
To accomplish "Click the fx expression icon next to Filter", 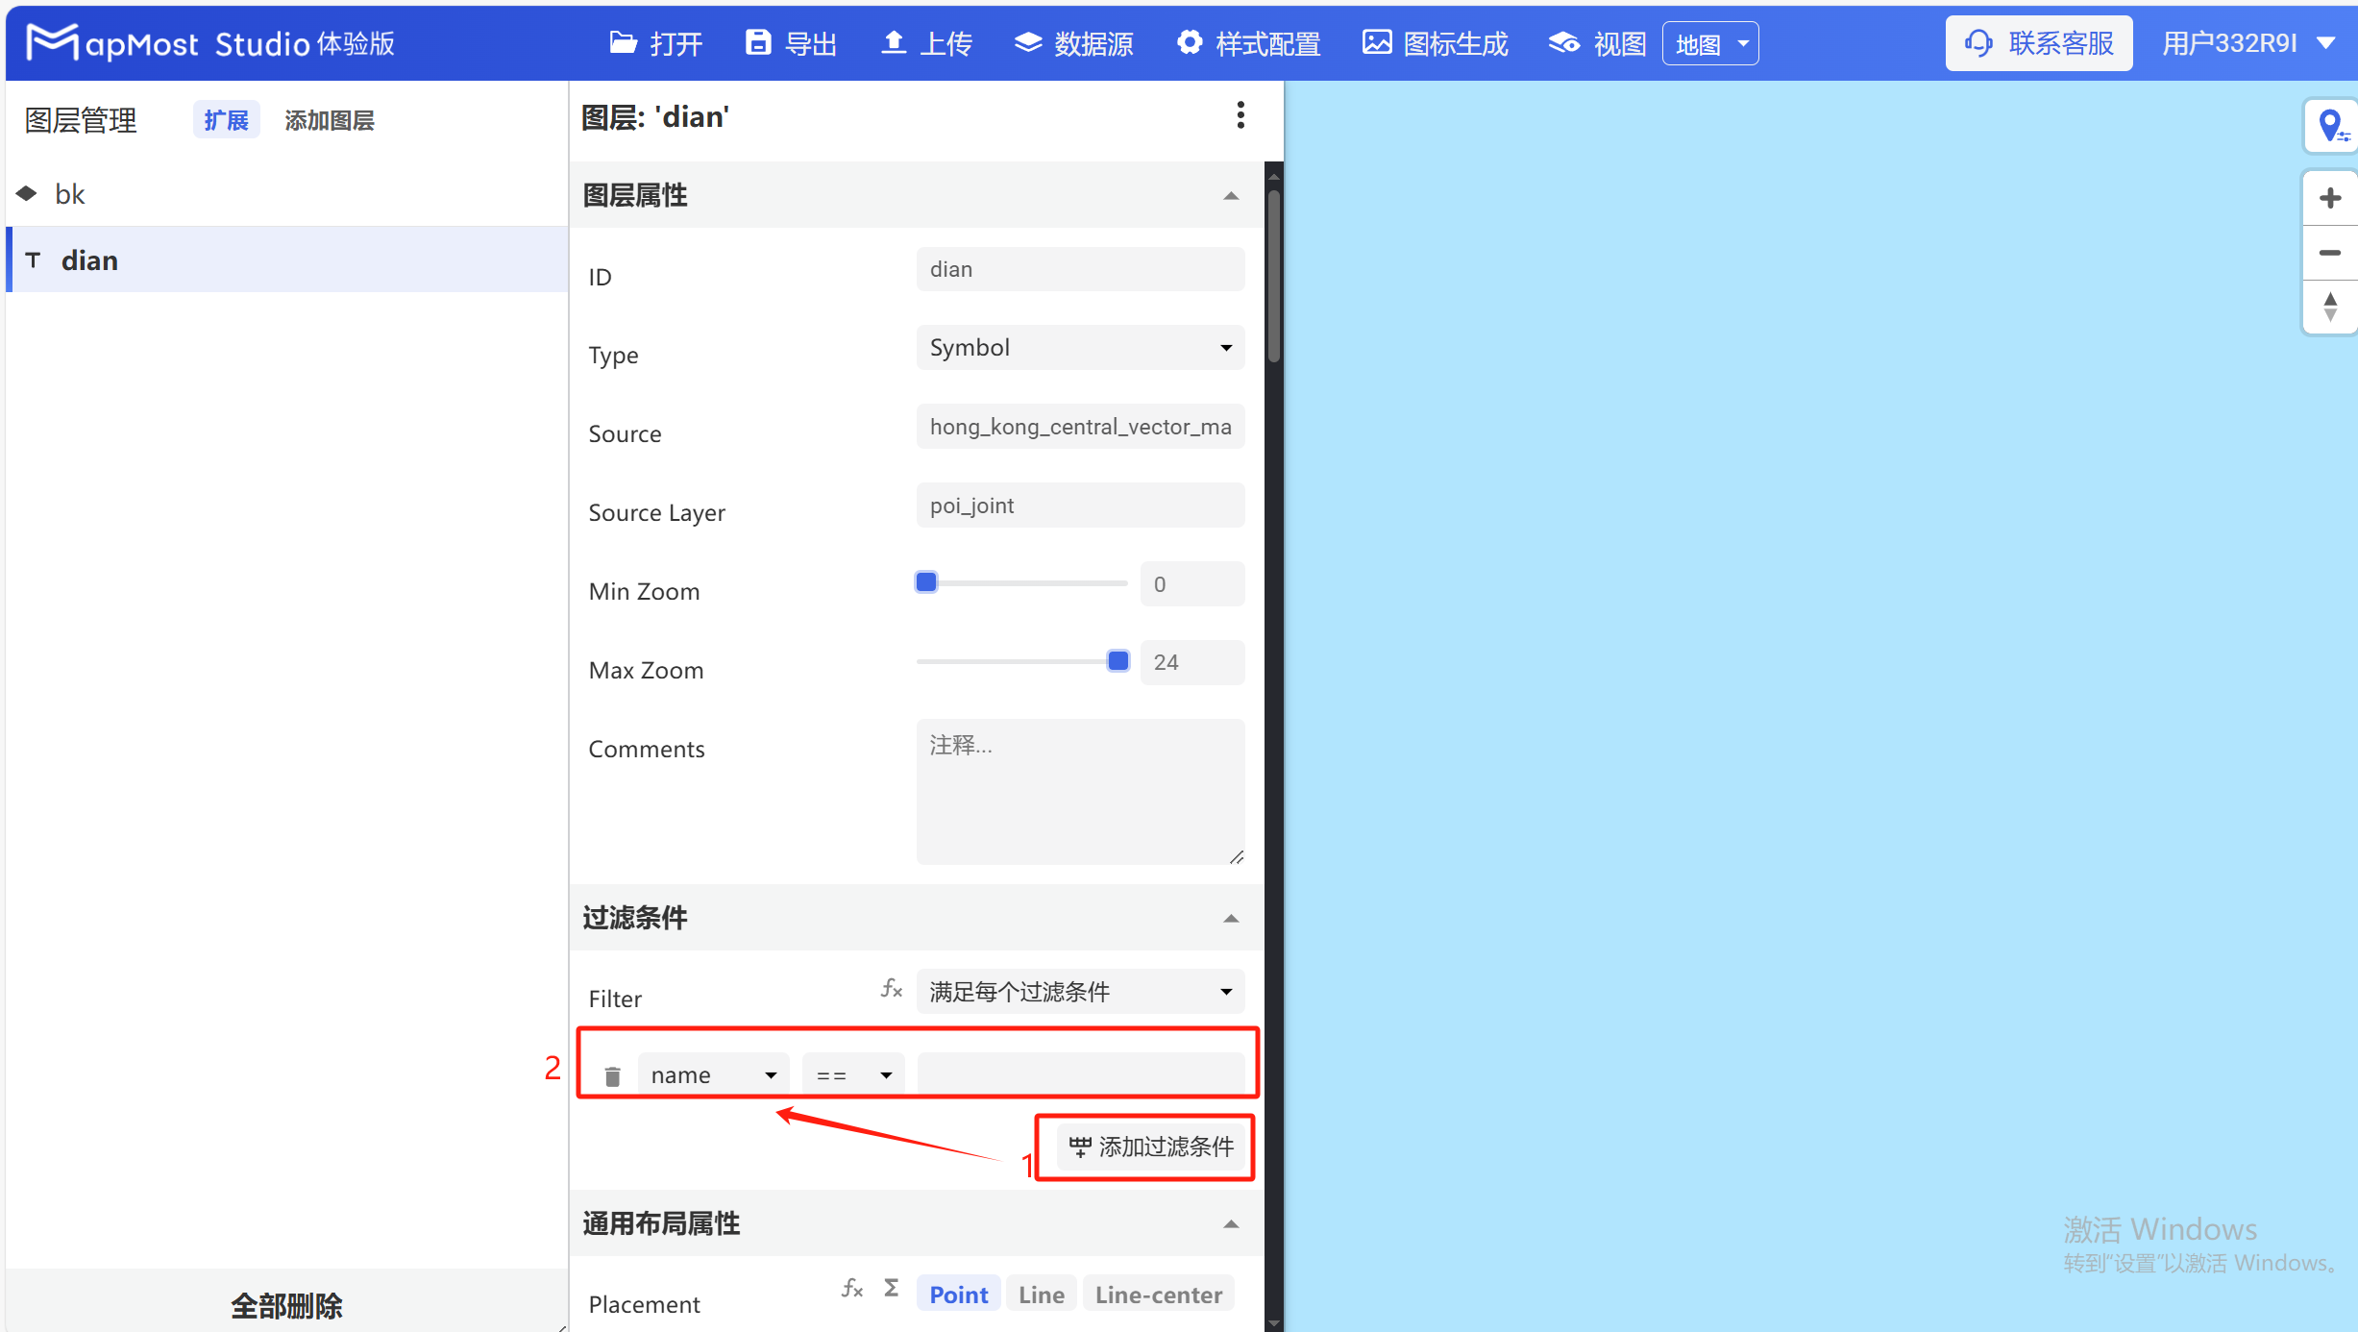I will [891, 988].
